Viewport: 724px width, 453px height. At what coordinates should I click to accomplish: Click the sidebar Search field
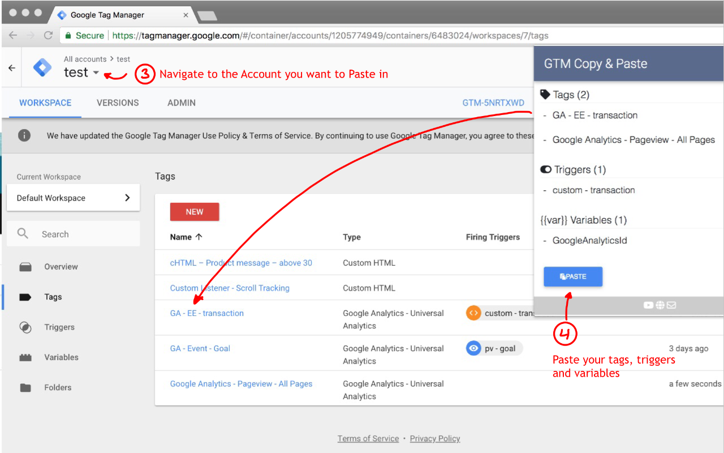pos(73,234)
